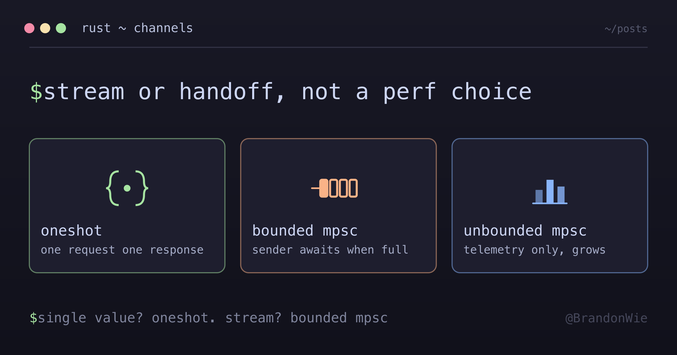The width and height of the screenshot is (677, 355).
Task: Select the bounded mpsc card
Action: point(338,206)
